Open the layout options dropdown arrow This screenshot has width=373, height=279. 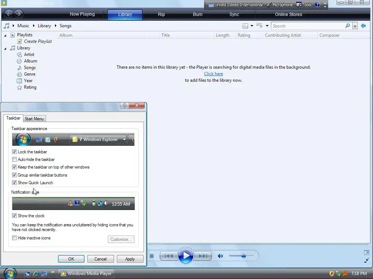pos(252,26)
